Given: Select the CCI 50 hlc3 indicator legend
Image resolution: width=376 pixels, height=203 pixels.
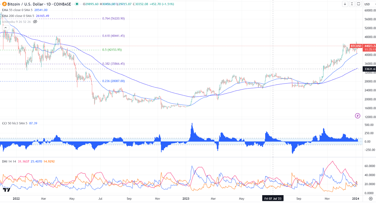Looking at the screenshot, I should [x=15, y=123].
